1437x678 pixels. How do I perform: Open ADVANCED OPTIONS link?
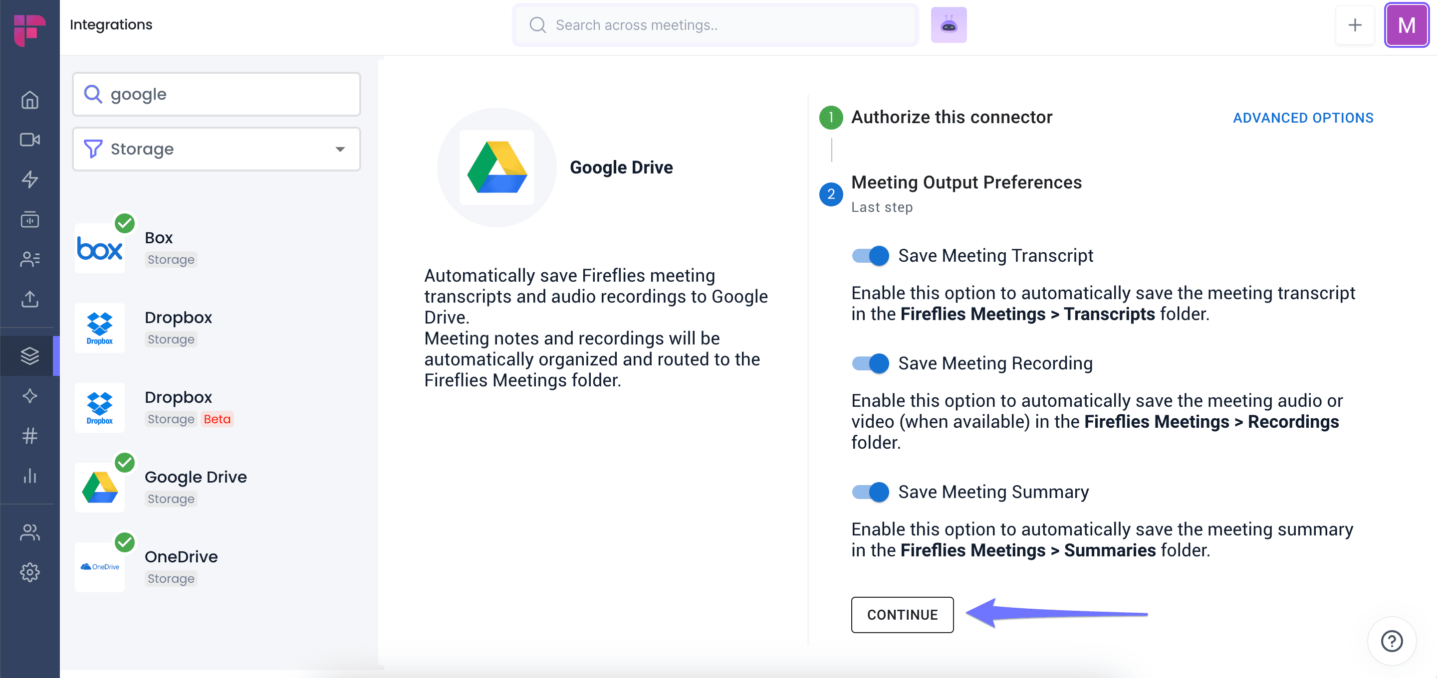pyautogui.click(x=1303, y=118)
